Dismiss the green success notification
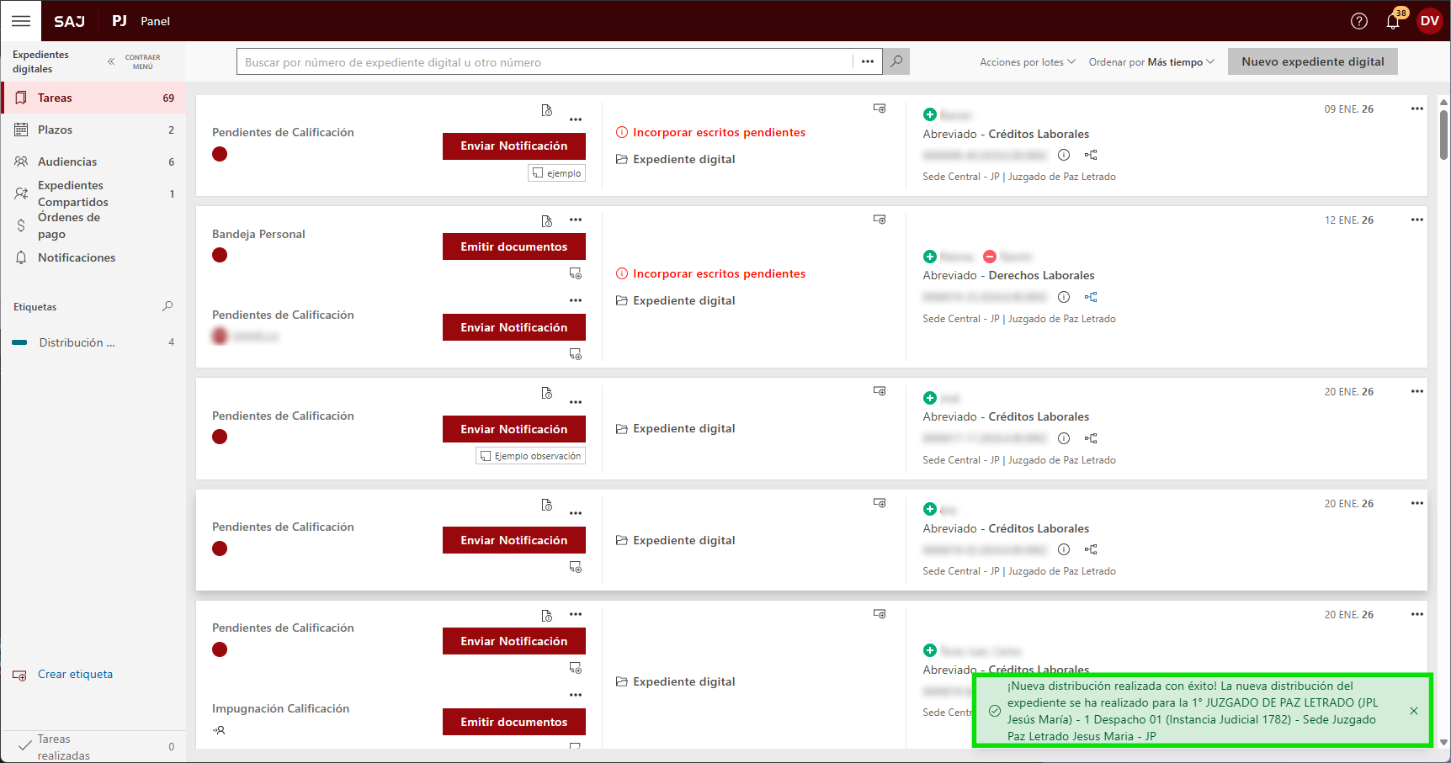The image size is (1451, 763). click(x=1414, y=711)
